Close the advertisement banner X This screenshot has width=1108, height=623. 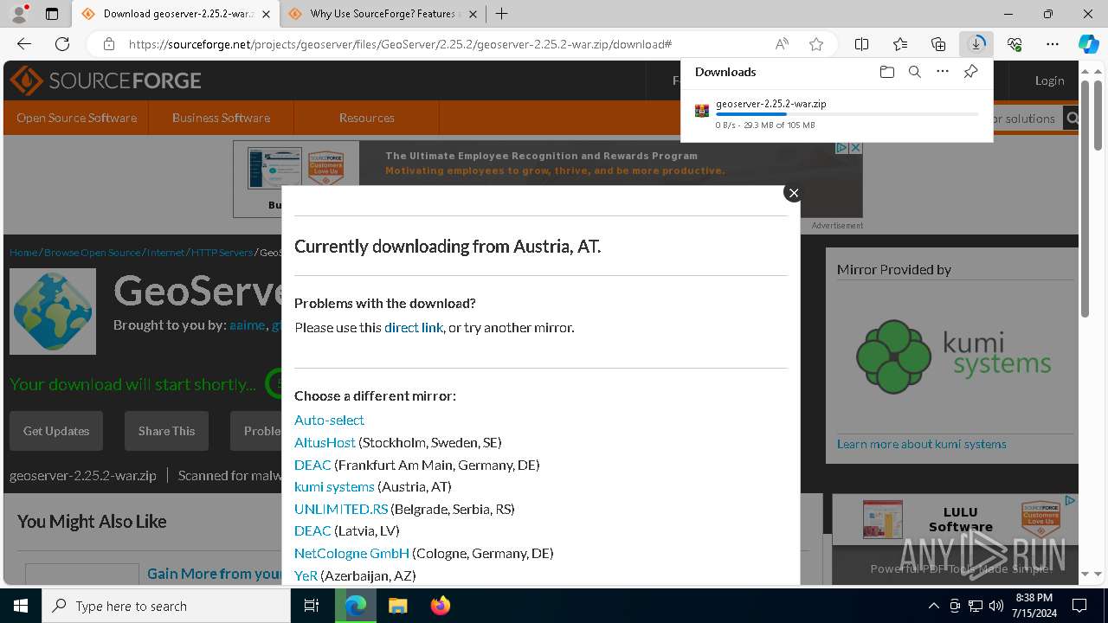click(x=855, y=148)
